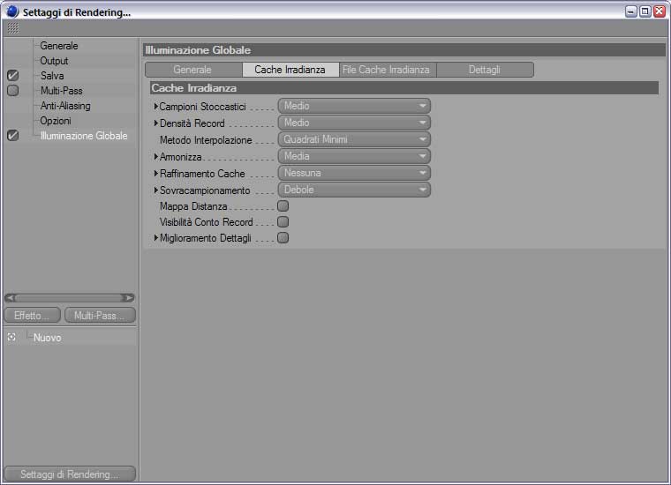Click the left scroll arrow in sidebar
Viewport: 671px width, 485px height.
click(x=11, y=298)
